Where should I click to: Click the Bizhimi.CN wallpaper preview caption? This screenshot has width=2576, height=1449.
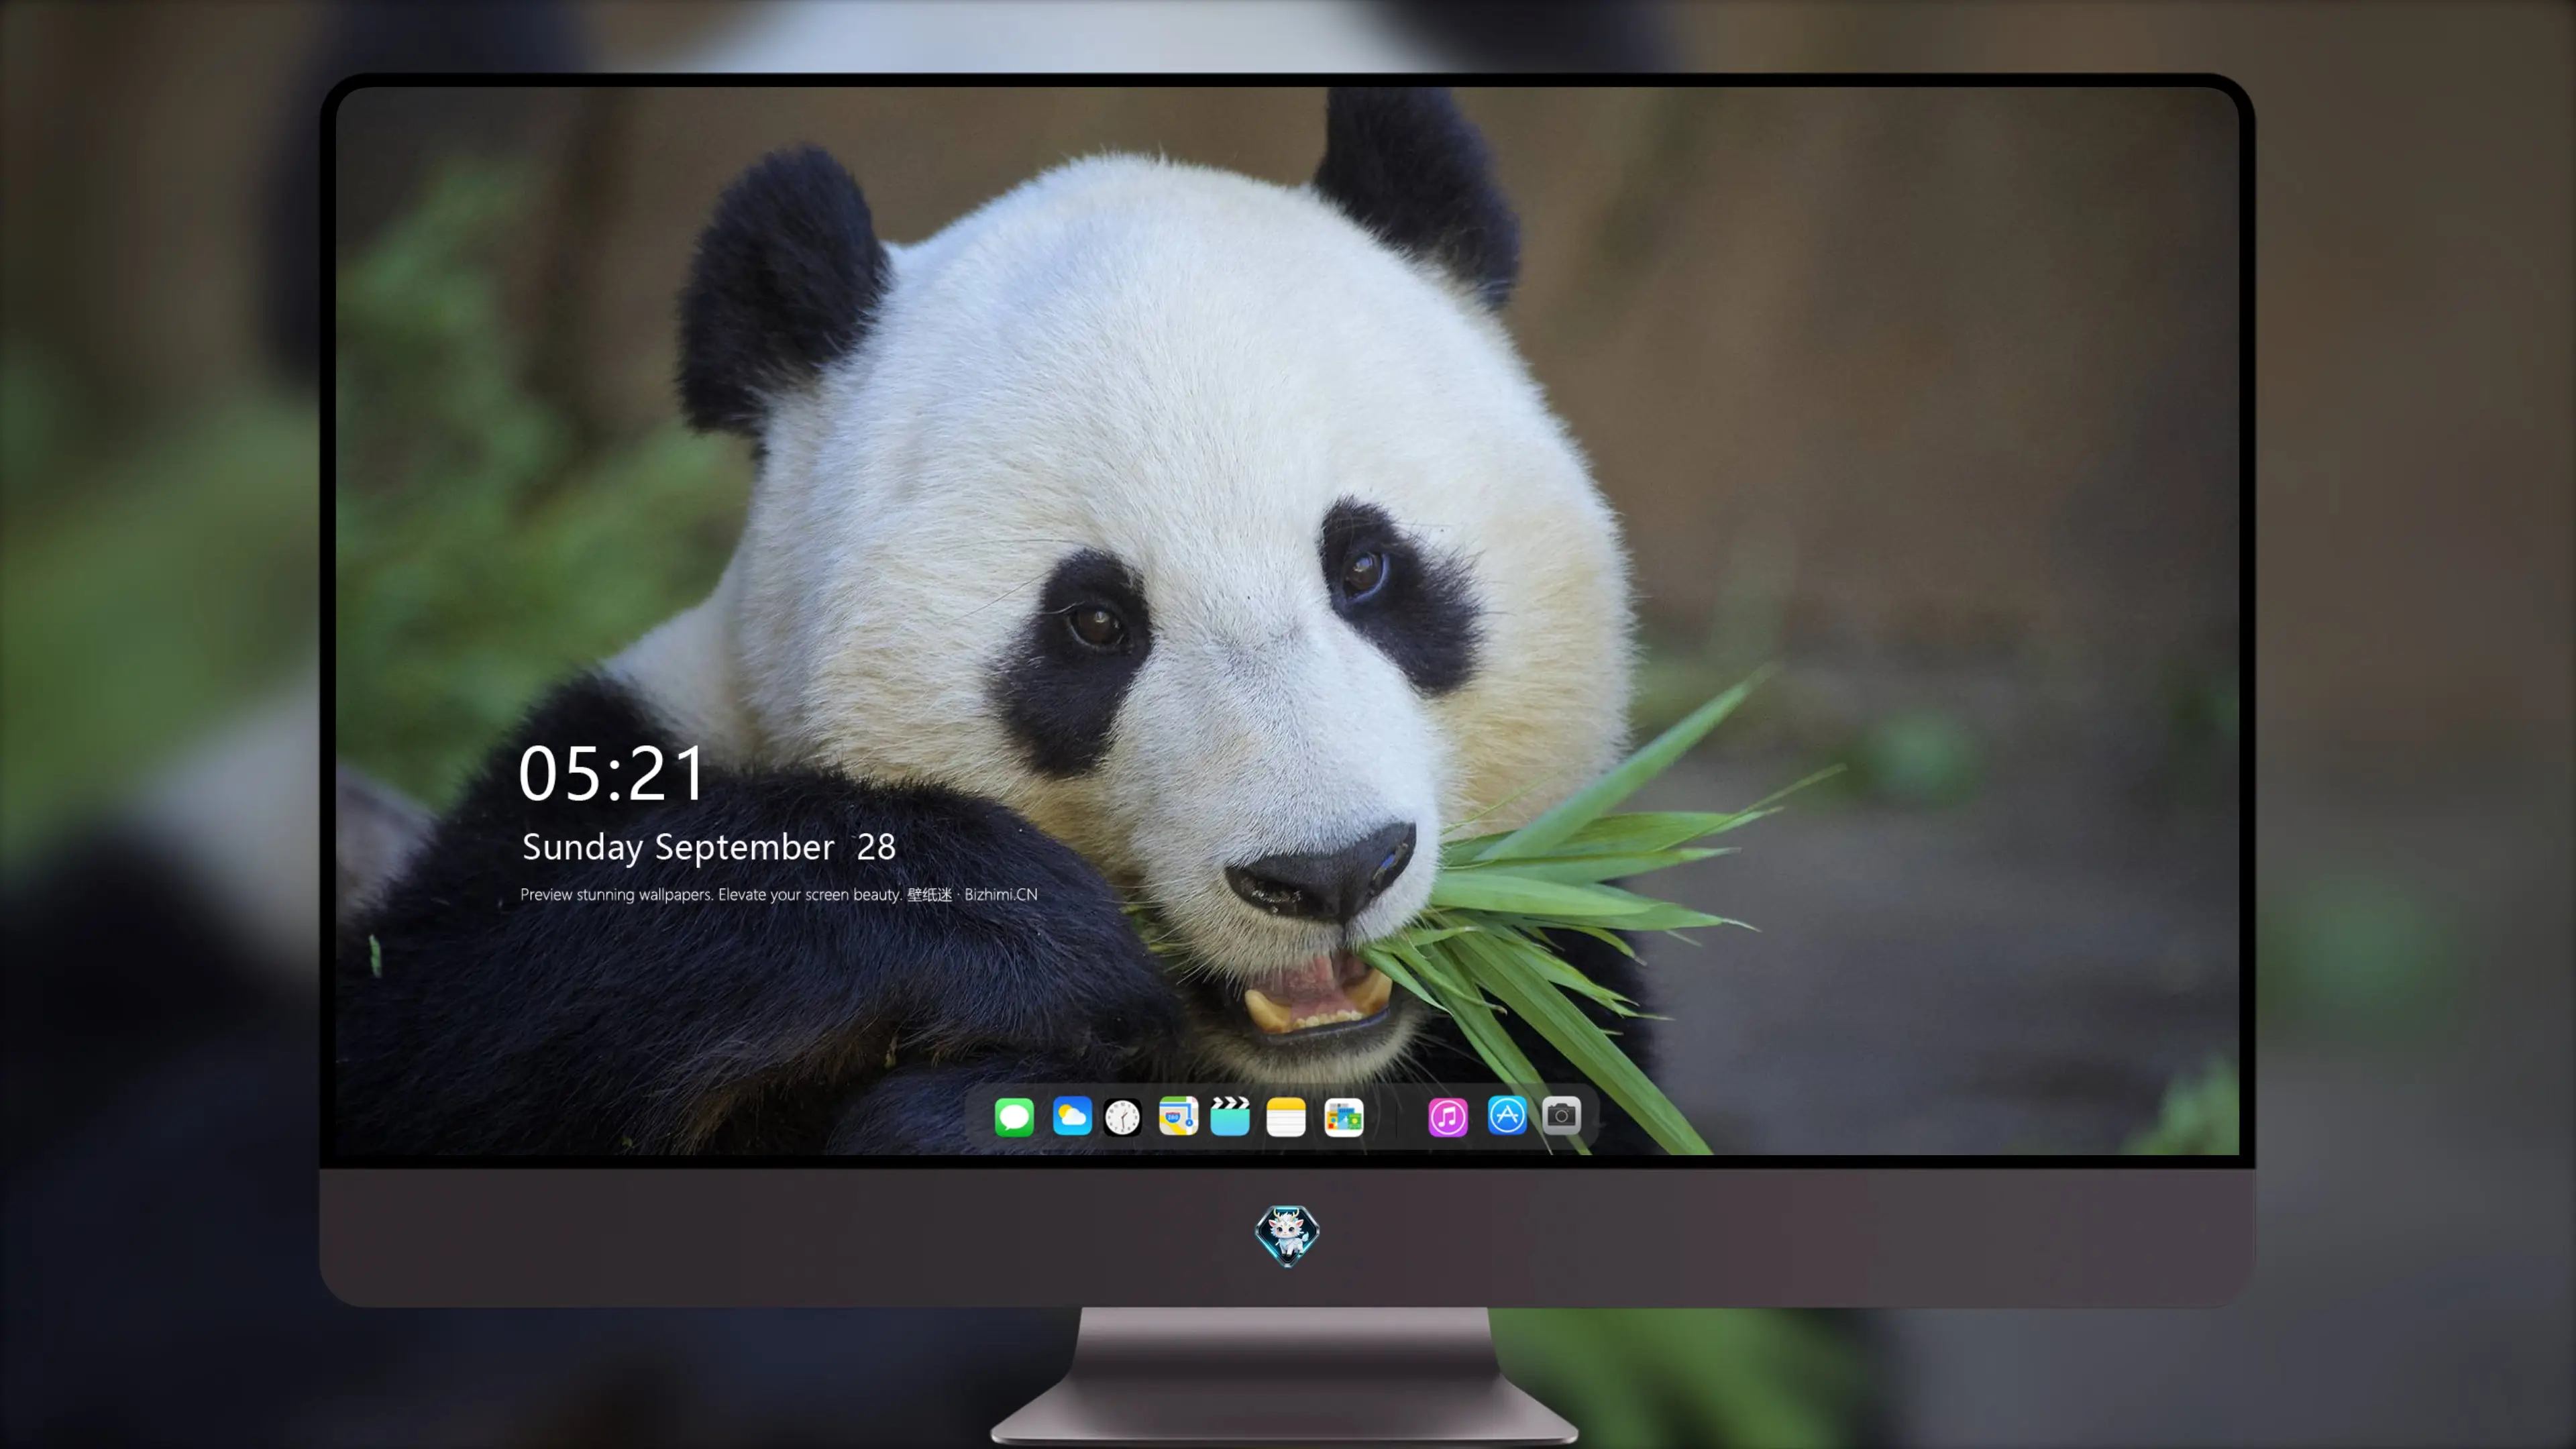[779, 894]
